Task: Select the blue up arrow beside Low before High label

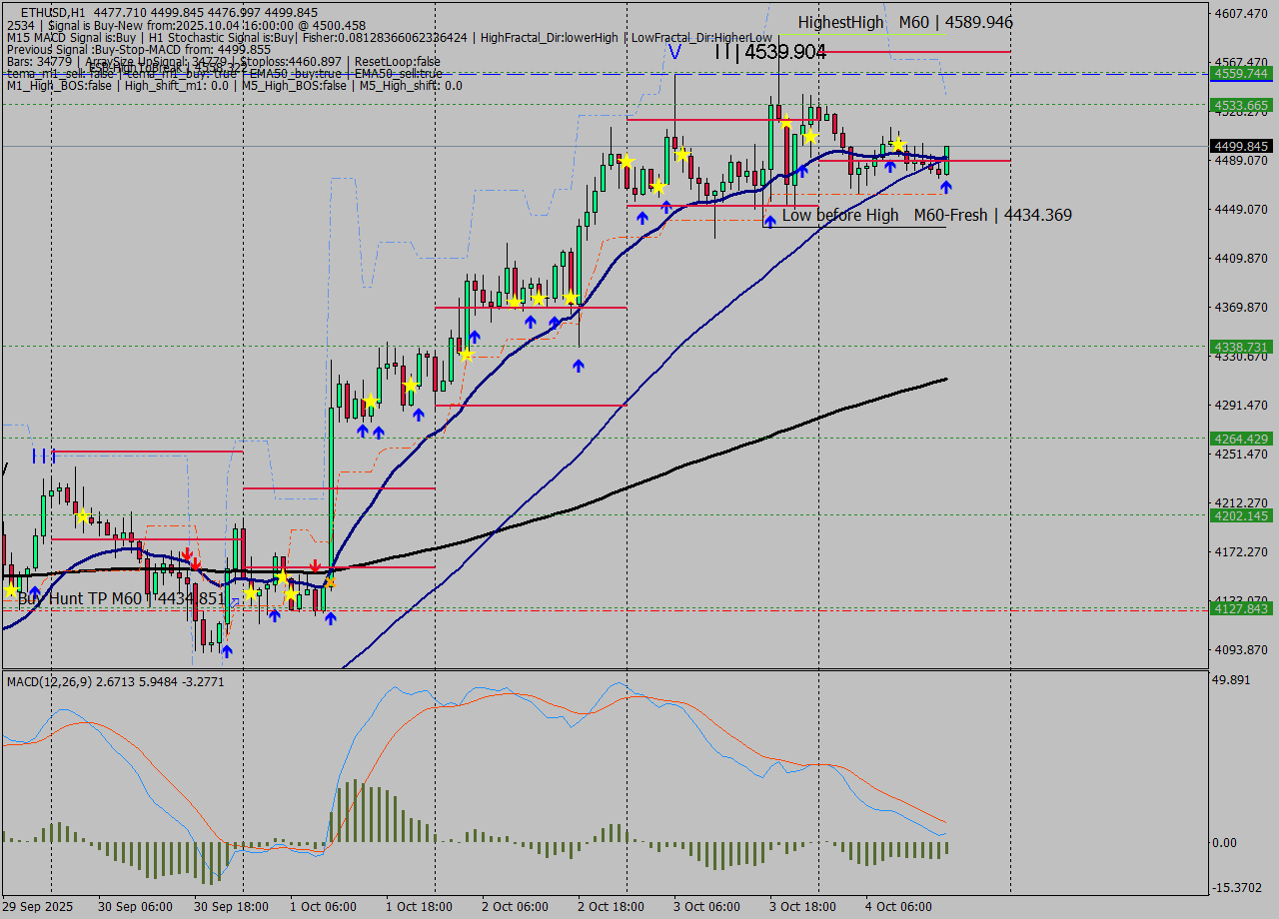Action: click(x=769, y=221)
